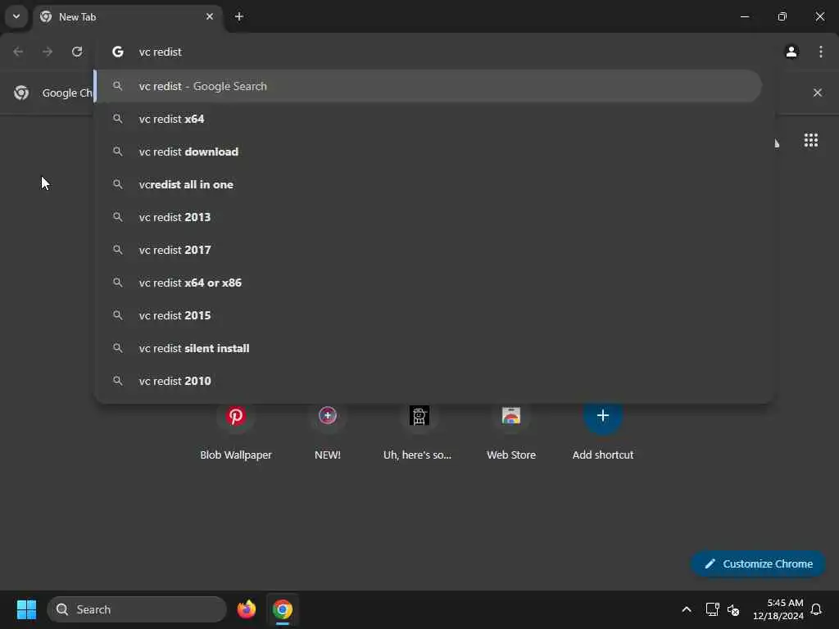The width and height of the screenshot is (839, 629).
Task: Open network status tray icon
Action: [x=712, y=609]
